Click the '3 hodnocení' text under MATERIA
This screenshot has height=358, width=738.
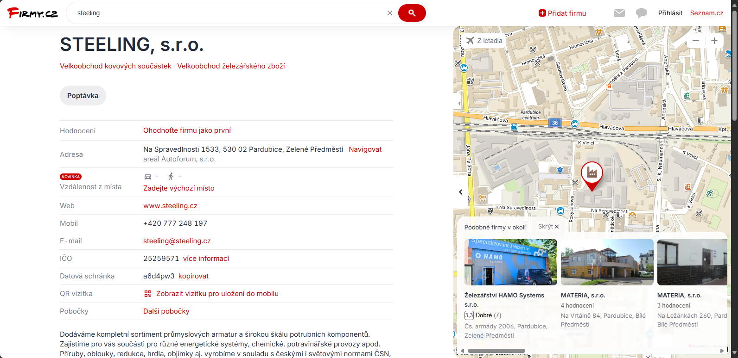pyautogui.click(x=674, y=305)
